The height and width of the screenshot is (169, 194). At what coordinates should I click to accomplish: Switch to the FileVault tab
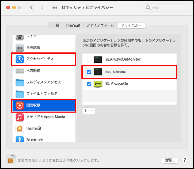(73, 25)
